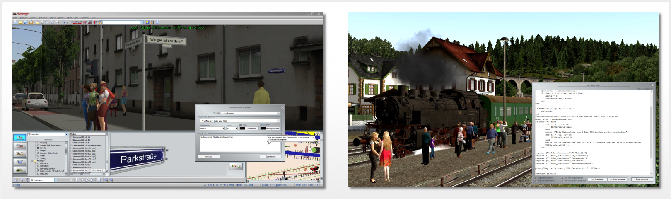Click the Lua Skript speichern button
The height and width of the screenshot is (199, 671).
617,180
